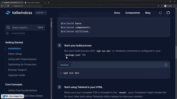Open Upgrade Guide page
Image resolution: width=177 pixels, height=99 pixels.
click(17, 75)
